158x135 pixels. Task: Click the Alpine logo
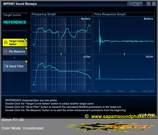point(146,115)
